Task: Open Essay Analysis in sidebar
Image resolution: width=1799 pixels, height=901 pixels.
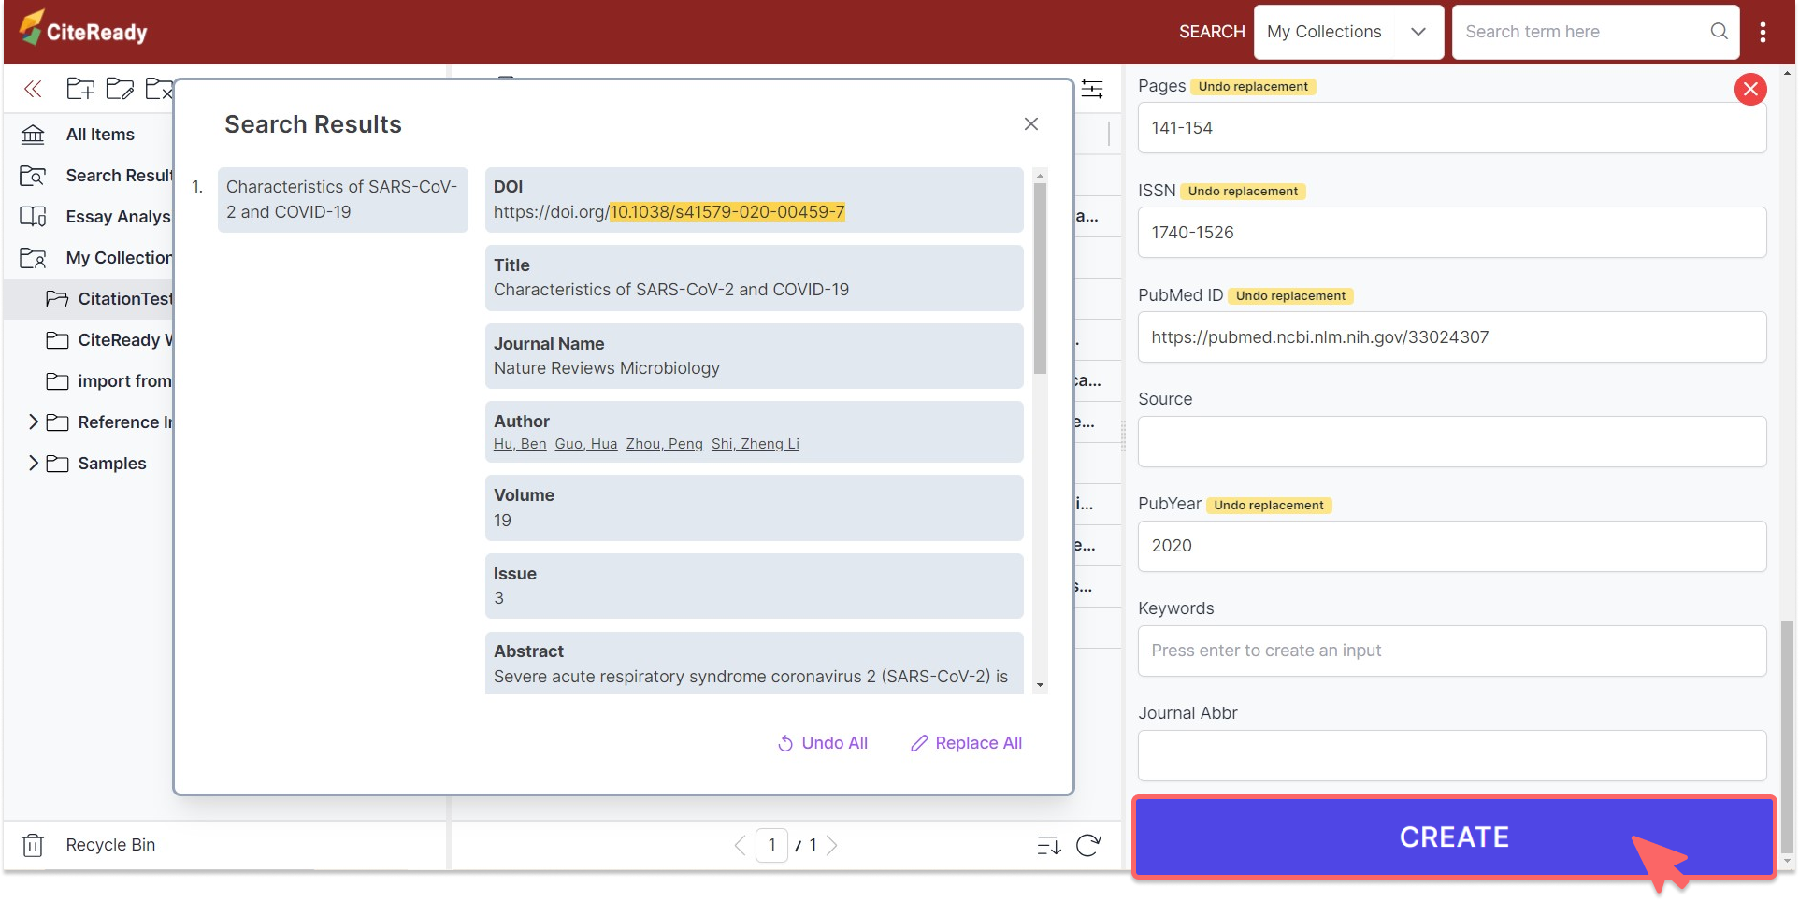Action: [x=119, y=217]
